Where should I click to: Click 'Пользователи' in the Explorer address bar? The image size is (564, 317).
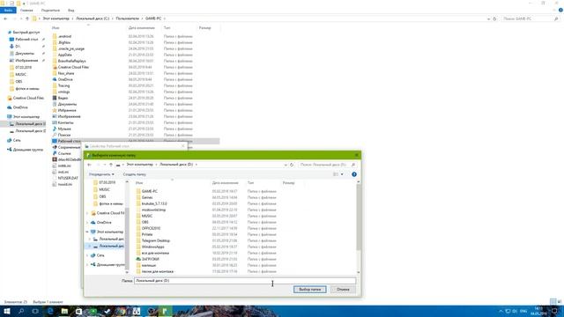coord(127,18)
